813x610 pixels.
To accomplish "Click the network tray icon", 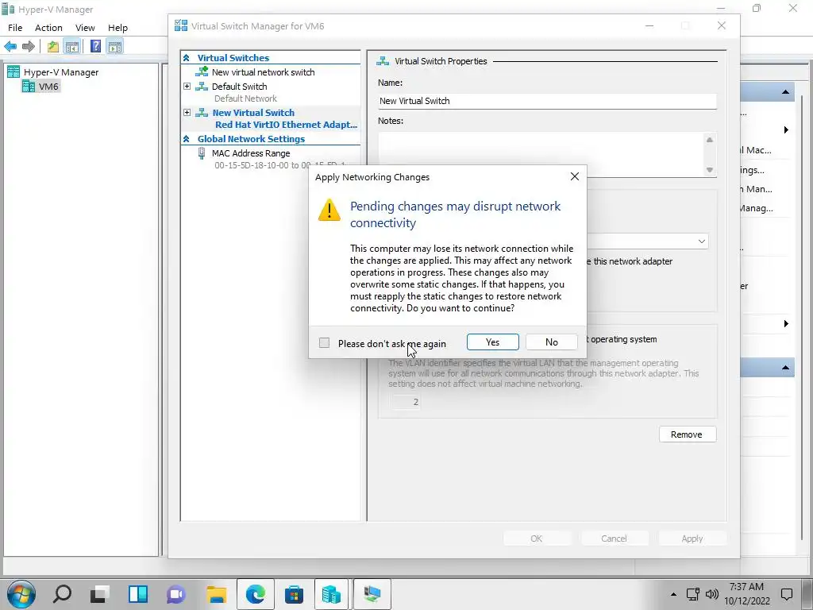I will tap(692, 594).
